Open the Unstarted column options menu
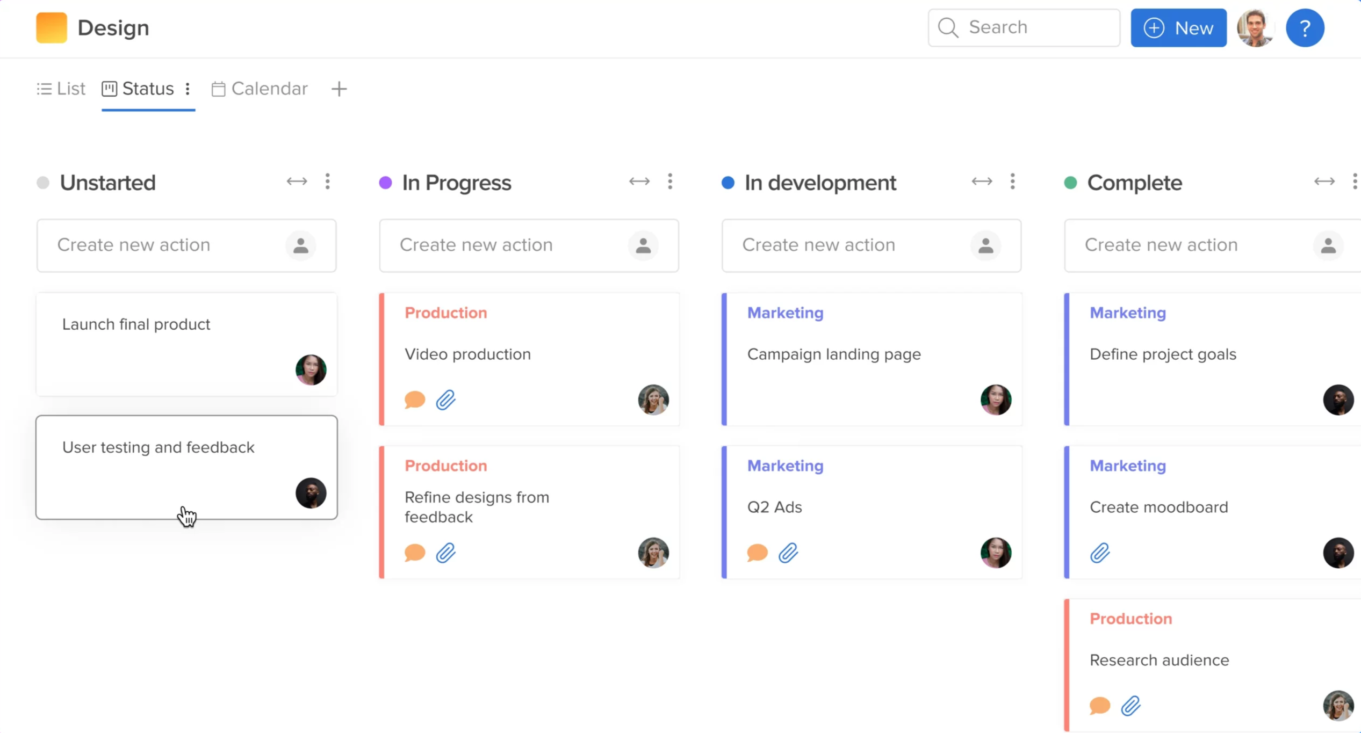This screenshot has height=733, width=1361. pyautogui.click(x=327, y=182)
